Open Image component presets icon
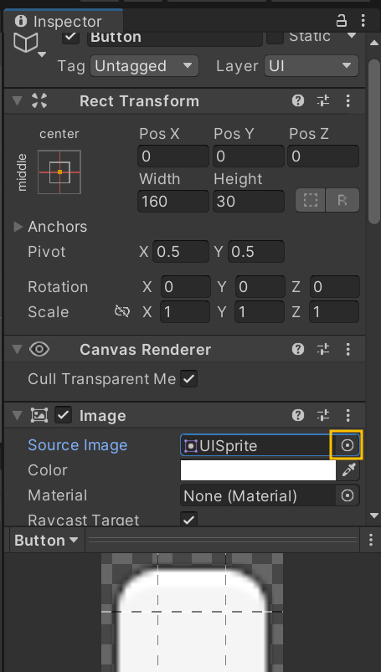The width and height of the screenshot is (381, 672). (322, 415)
